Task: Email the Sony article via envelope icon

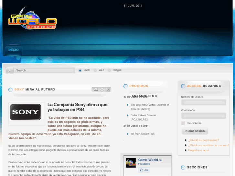Action: click(x=96, y=89)
